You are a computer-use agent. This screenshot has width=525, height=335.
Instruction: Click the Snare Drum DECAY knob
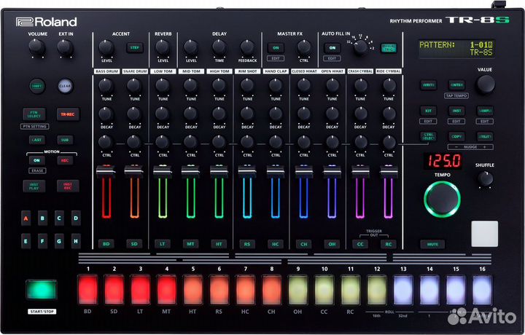[134, 114]
